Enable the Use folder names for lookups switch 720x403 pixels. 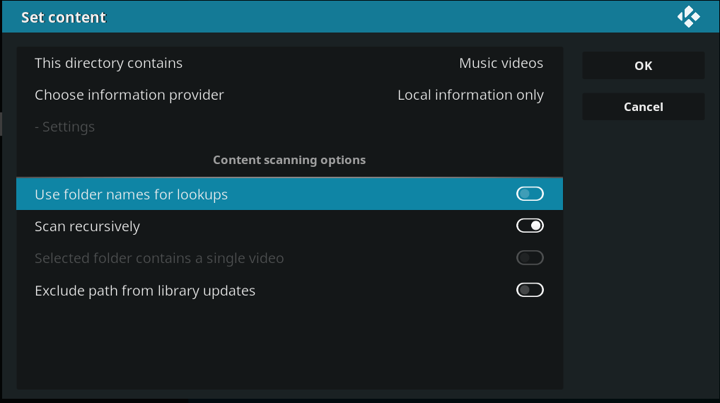(530, 194)
